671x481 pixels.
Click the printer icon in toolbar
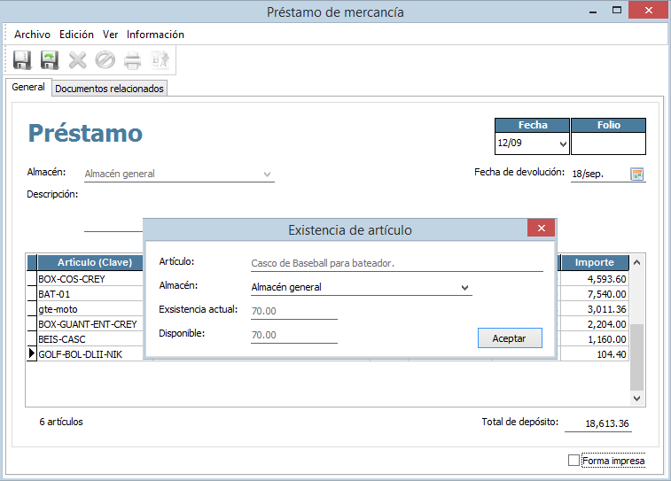pyautogui.click(x=132, y=60)
